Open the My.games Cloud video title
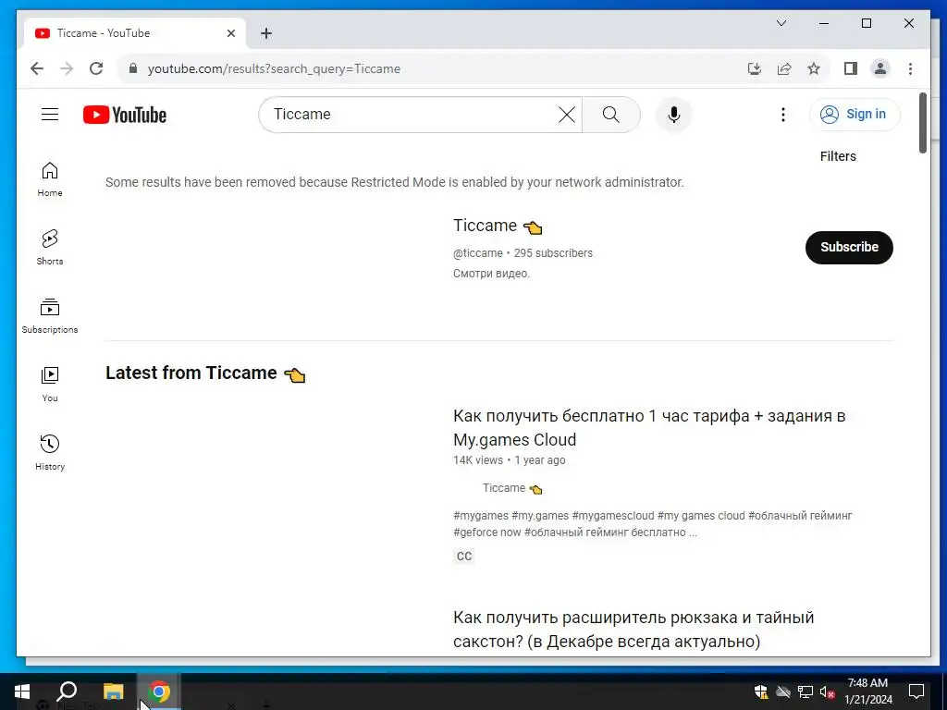Screen dimensions: 947x710 click(648, 427)
